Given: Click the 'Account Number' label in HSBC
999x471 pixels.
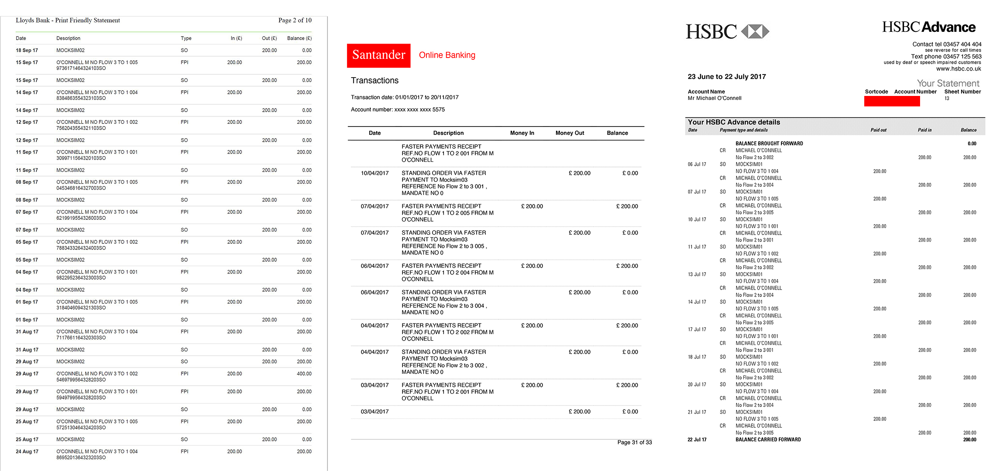Looking at the screenshot, I should tap(915, 92).
